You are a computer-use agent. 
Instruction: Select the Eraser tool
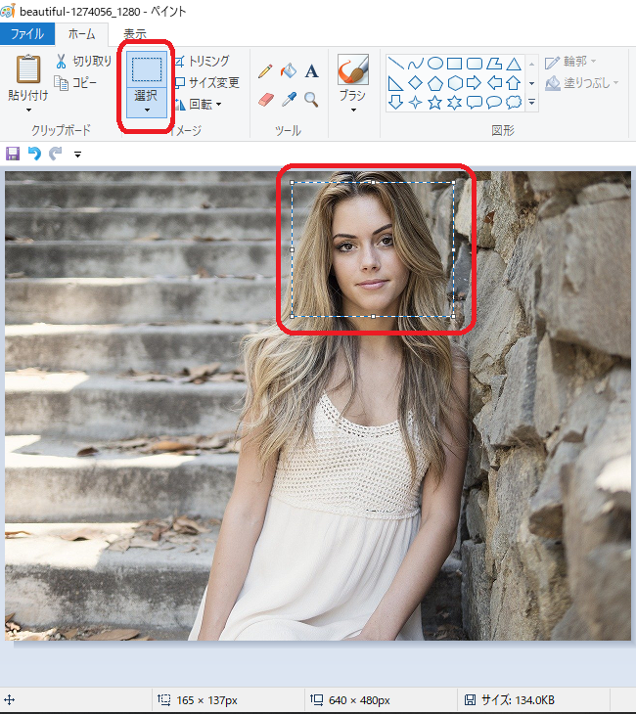click(265, 99)
